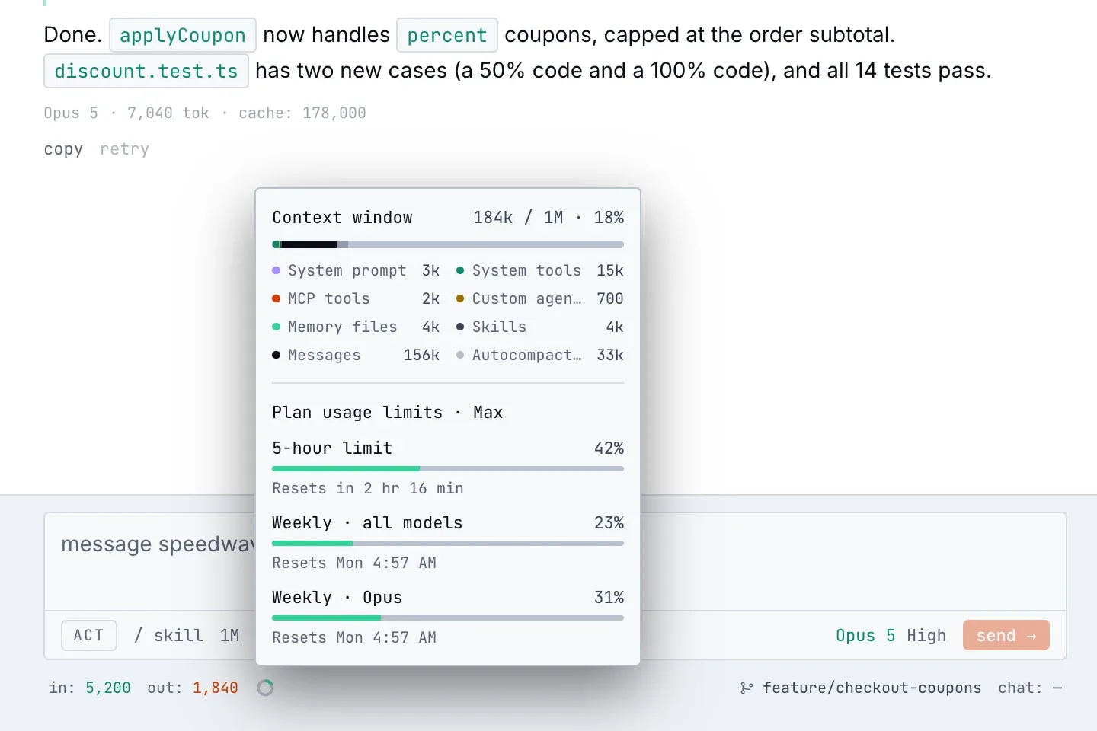
Task: Open the / skill picker
Action: pos(168,635)
